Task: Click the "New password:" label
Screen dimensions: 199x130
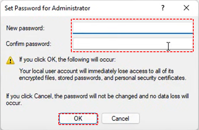Action: coord(25,28)
